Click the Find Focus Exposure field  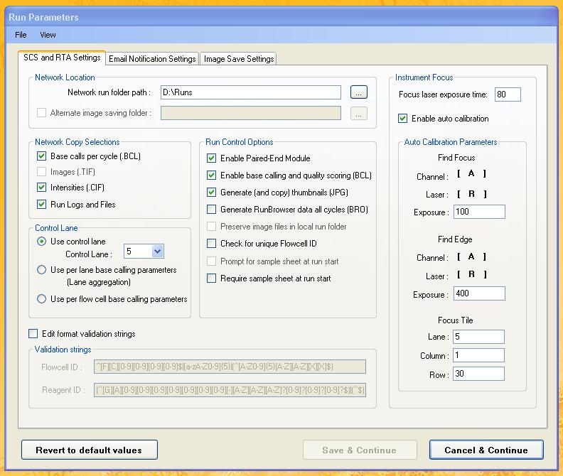tap(479, 212)
